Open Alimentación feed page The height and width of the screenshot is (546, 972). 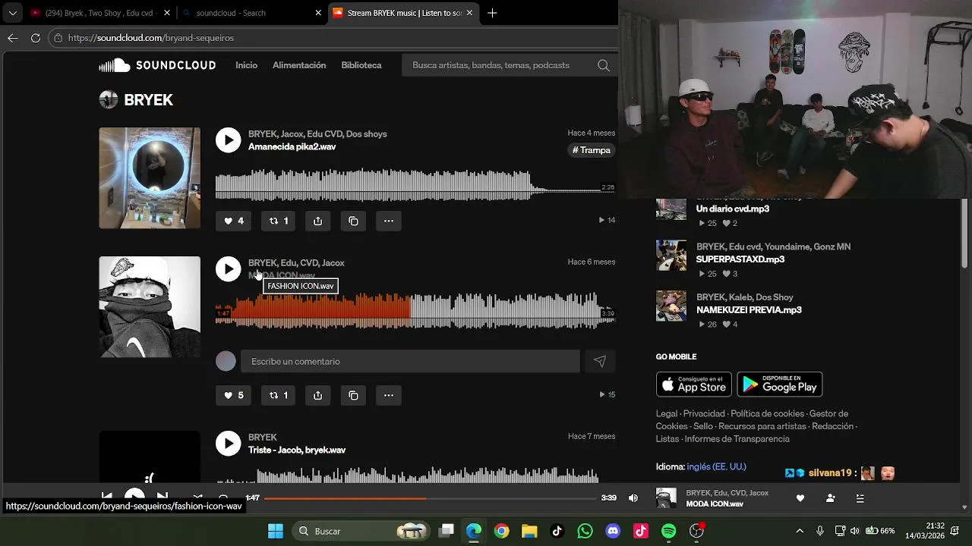coord(299,65)
